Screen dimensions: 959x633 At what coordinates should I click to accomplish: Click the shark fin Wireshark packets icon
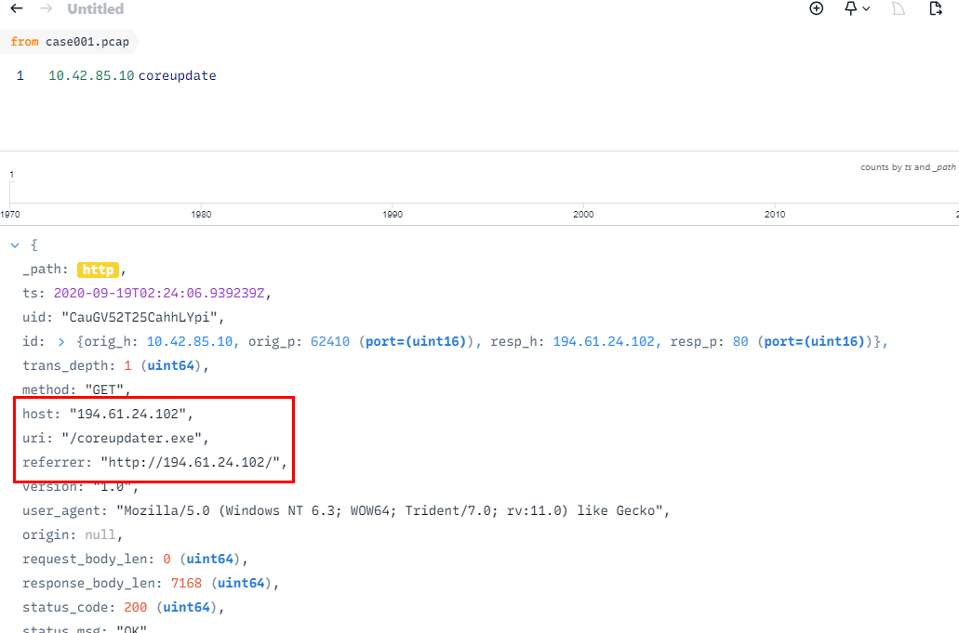point(899,8)
